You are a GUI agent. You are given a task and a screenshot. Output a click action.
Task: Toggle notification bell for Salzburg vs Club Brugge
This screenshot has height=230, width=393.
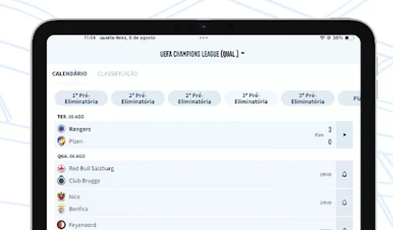pyautogui.click(x=344, y=174)
